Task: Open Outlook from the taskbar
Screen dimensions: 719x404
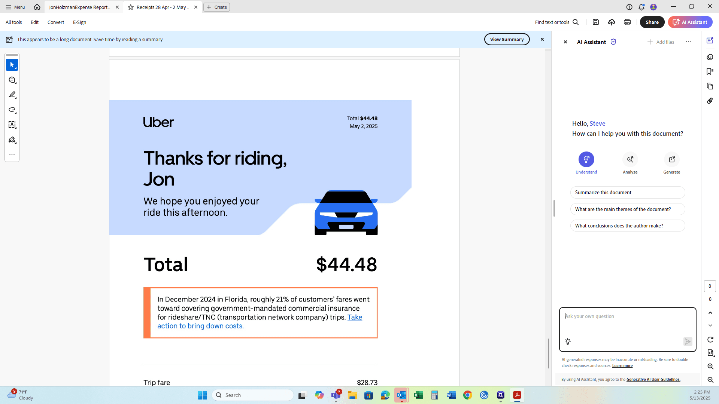Action: [401, 395]
